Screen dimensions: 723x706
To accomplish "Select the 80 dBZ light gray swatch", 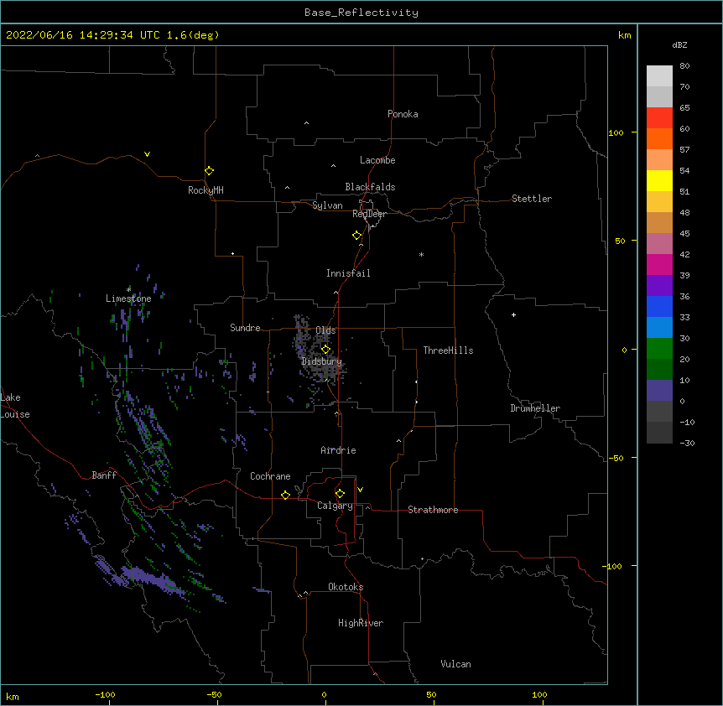I will [659, 75].
